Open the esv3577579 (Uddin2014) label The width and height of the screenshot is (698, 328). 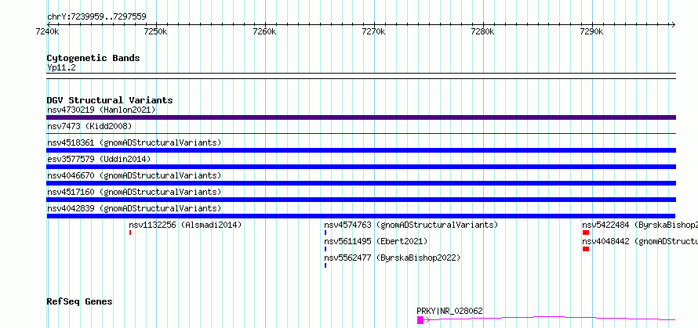coord(100,159)
